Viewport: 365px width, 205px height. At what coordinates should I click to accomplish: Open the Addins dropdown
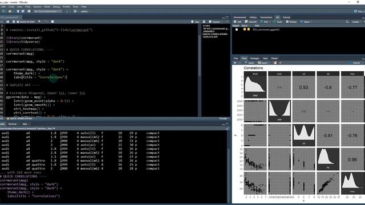[86, 11]
